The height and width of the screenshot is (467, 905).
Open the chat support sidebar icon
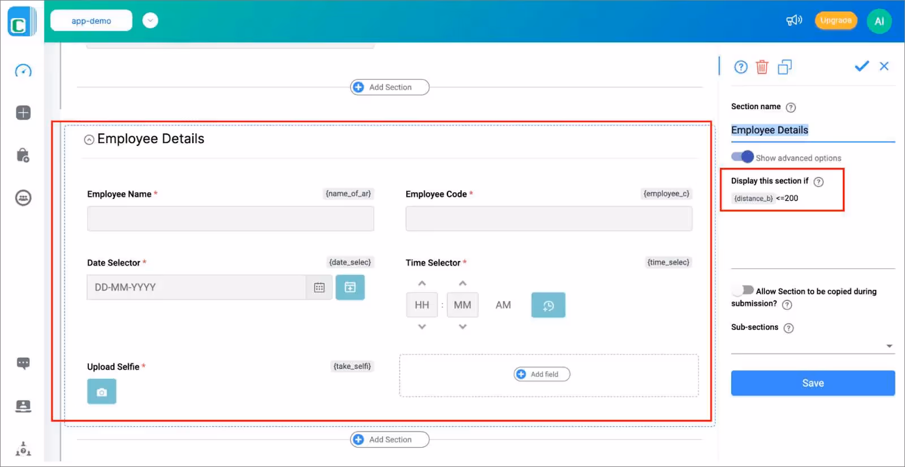23,363
